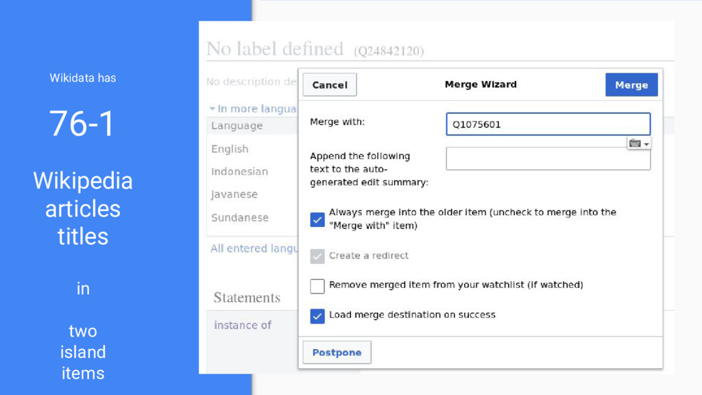Click the 'No label defined' item title
The image size is (702, 395).
coord(274,49)
